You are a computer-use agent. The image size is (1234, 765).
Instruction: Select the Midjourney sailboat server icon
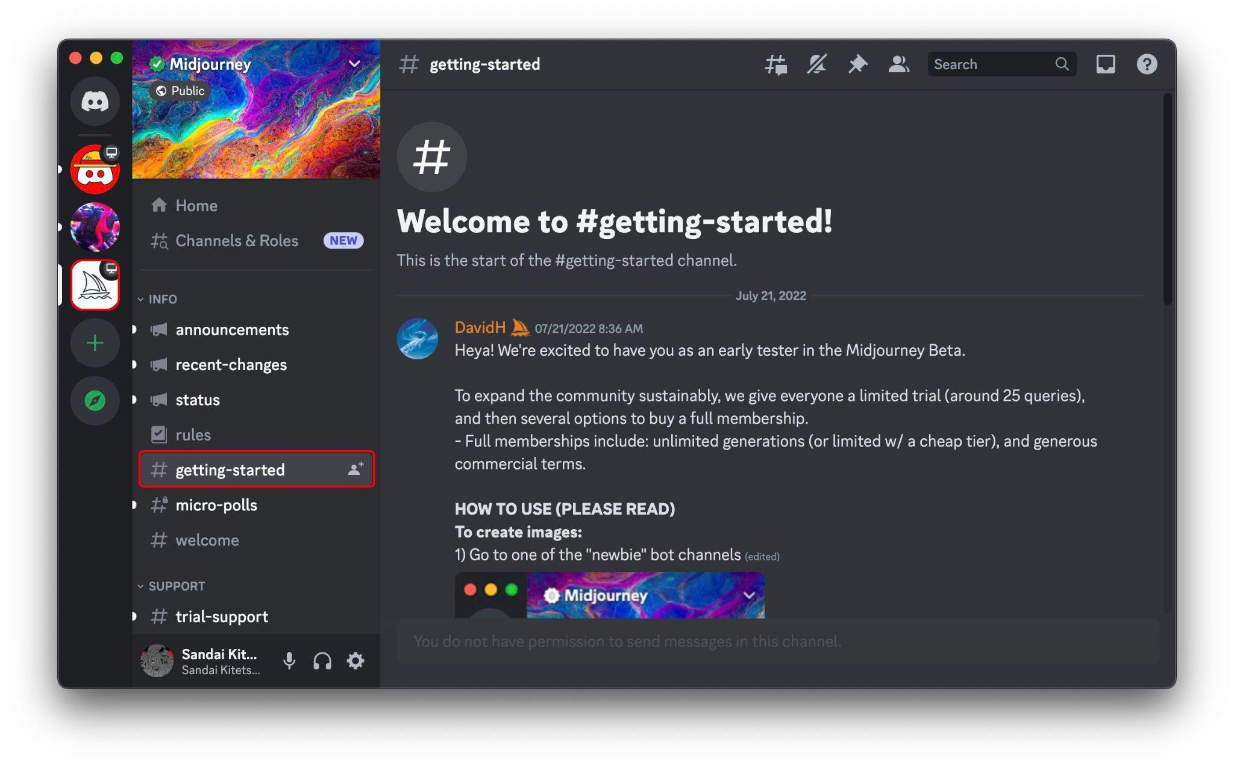coord(95,285)
